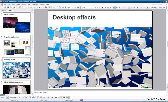Apply text shadow with S button
Viewport: 168px width, 102px height.
point(111,7)
